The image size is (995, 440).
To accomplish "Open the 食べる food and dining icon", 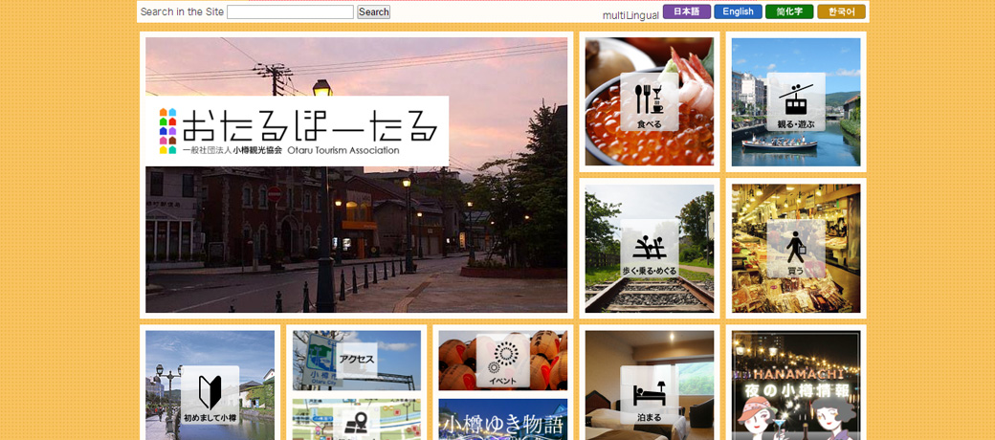I will coord(650,101).
